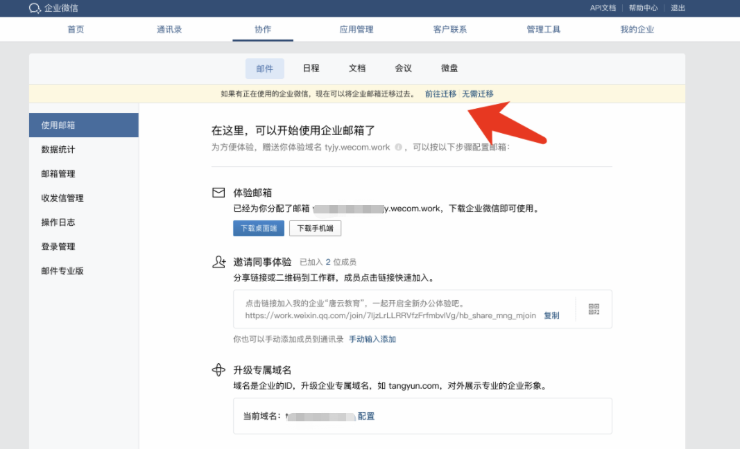Open the API文档 link
Screen dimensions: 740x449
click(603, 8)
